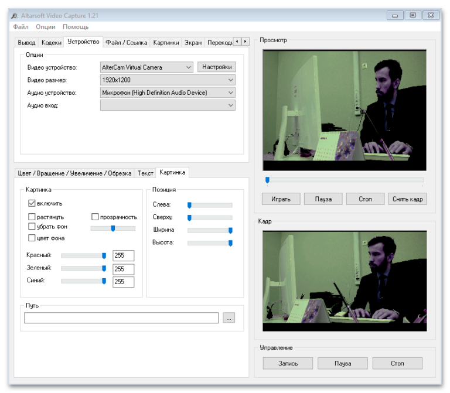Click the 'Настройки' button

pyautogui.click(x=216, y=67)
